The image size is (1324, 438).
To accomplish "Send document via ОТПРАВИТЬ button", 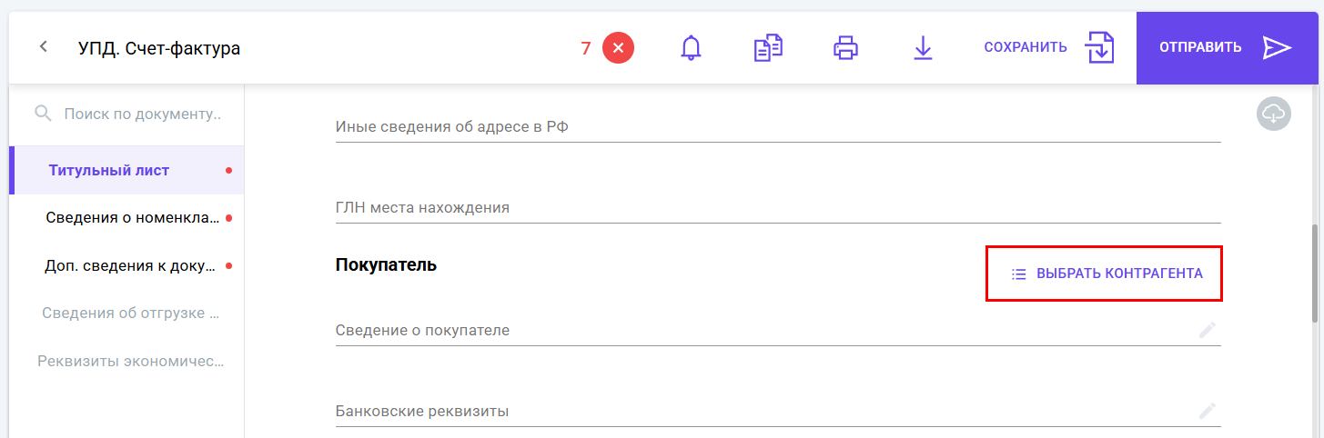I will pos(1226,47).
